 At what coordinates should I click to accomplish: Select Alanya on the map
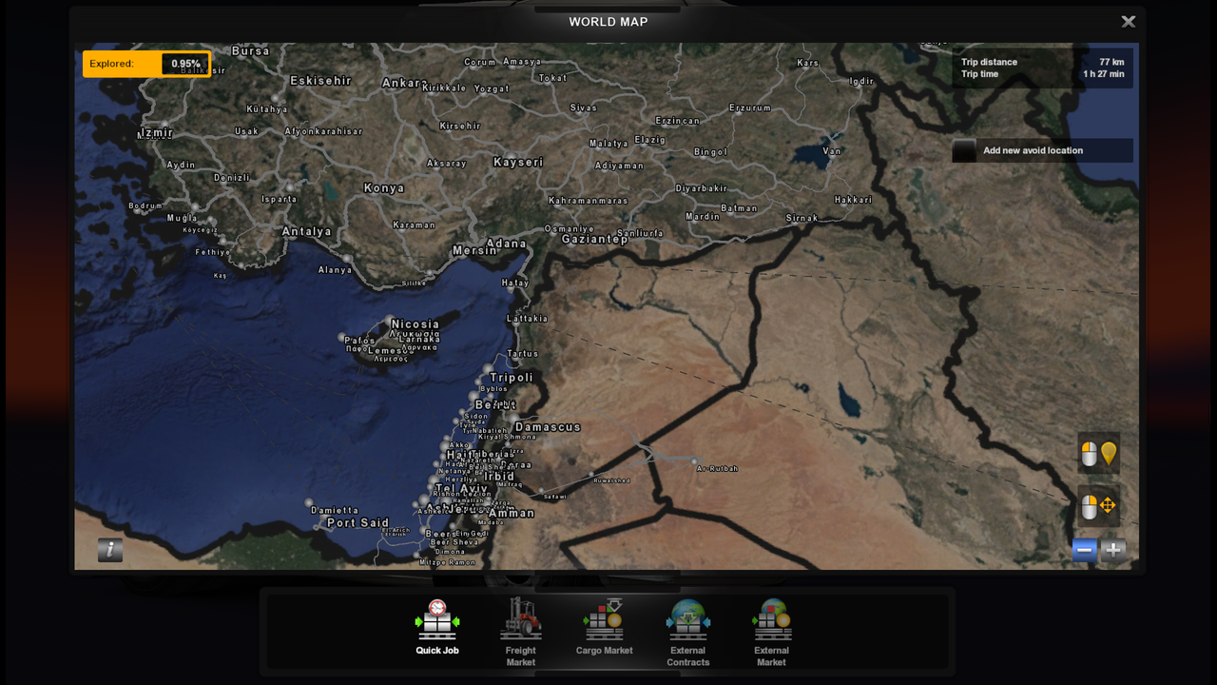(x=335, y=270)
